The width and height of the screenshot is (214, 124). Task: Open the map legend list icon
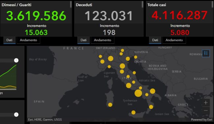pos(206,53)
